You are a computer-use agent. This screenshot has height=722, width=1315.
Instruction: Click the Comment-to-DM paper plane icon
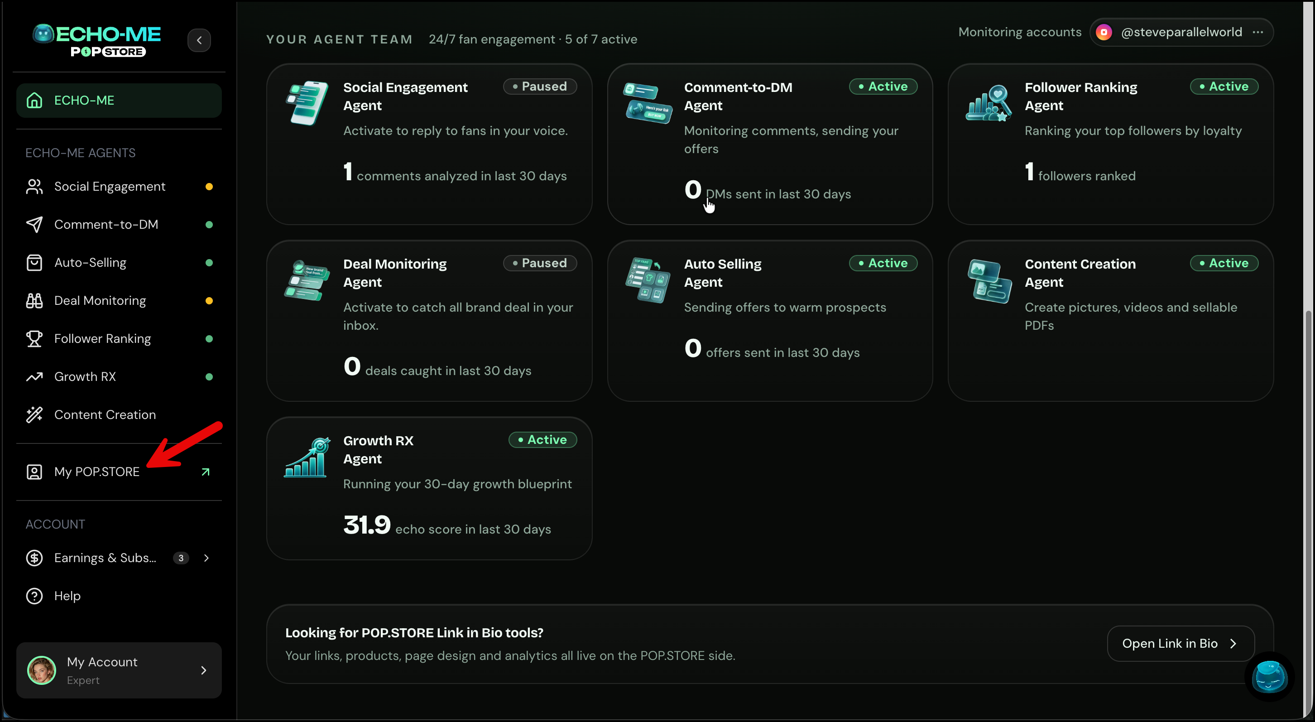click(34, 225)
